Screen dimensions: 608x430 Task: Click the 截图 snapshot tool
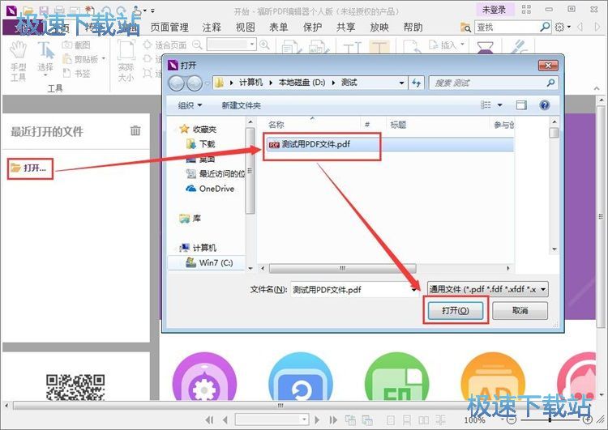pos(76,45)
